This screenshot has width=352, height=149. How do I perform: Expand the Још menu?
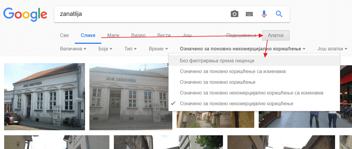pyautogui.click(x=186, y=35)
